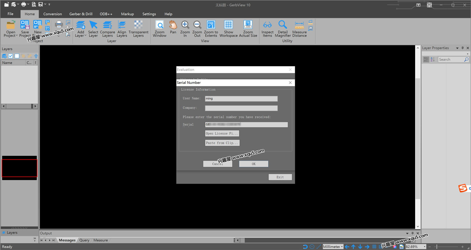Open the ODB++ ribbon tab
This screenshot has width=471, height=250.
point(106,14)
